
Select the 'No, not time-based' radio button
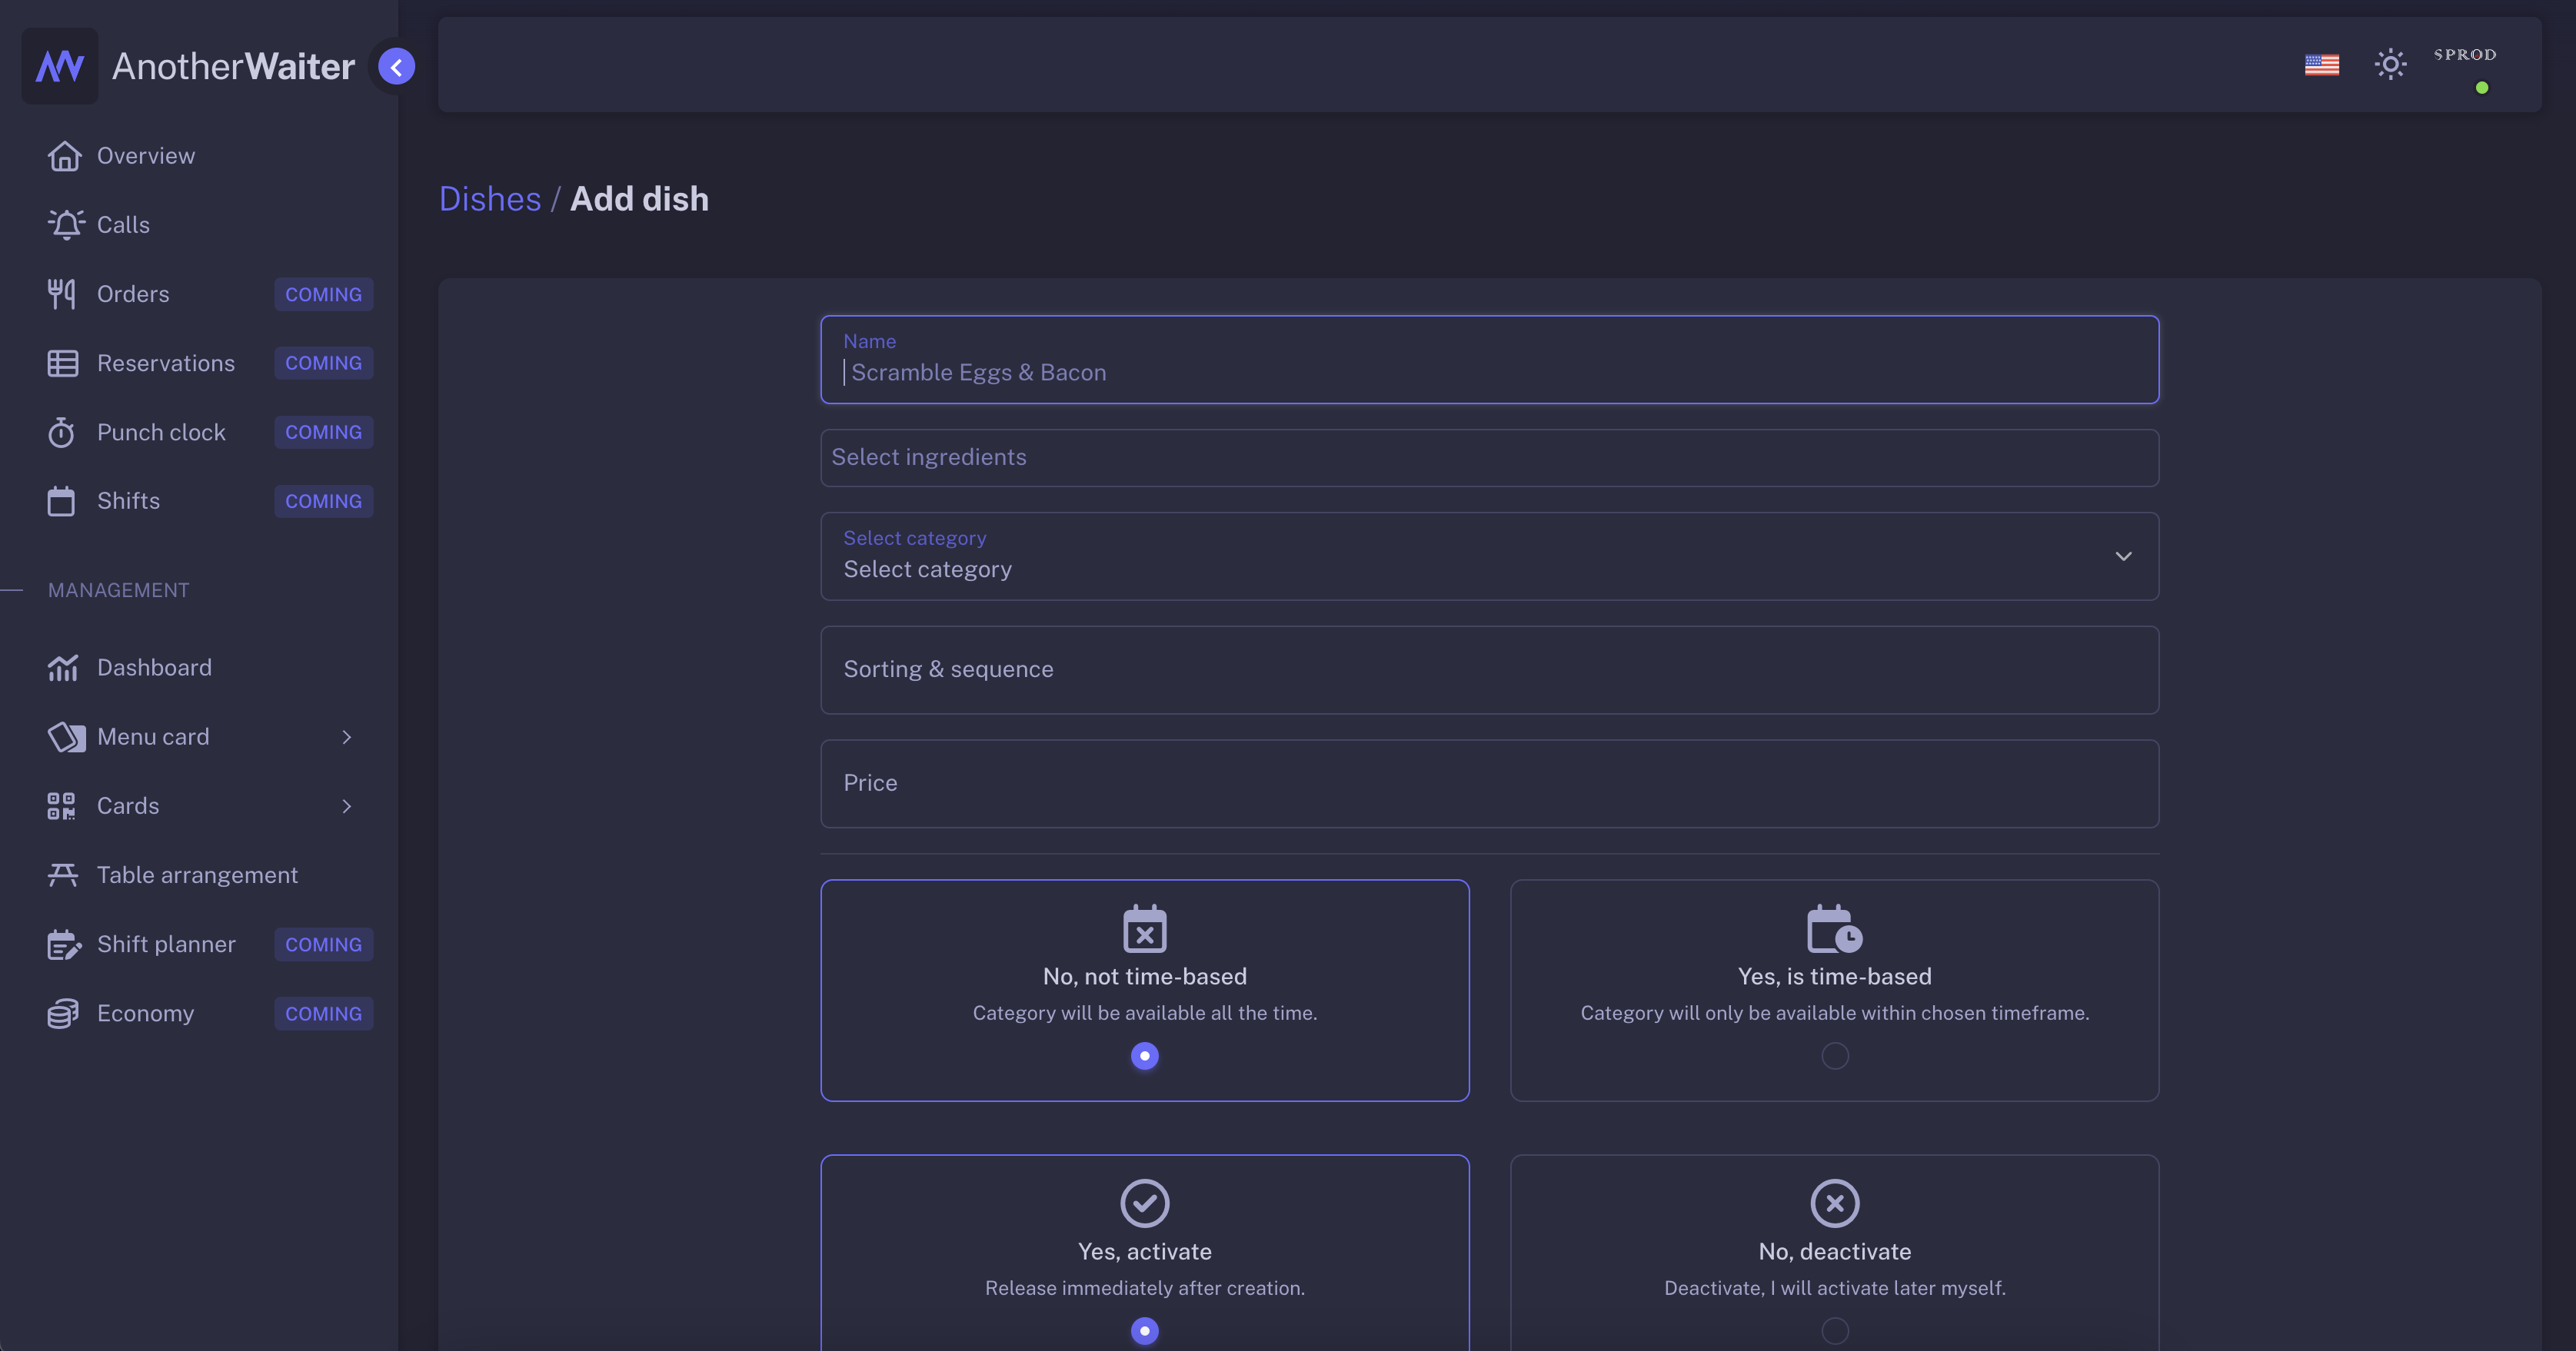(x=1145, y=1056)
